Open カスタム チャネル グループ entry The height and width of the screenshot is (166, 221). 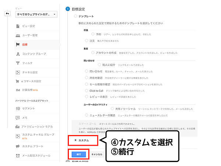click(38, 136)
